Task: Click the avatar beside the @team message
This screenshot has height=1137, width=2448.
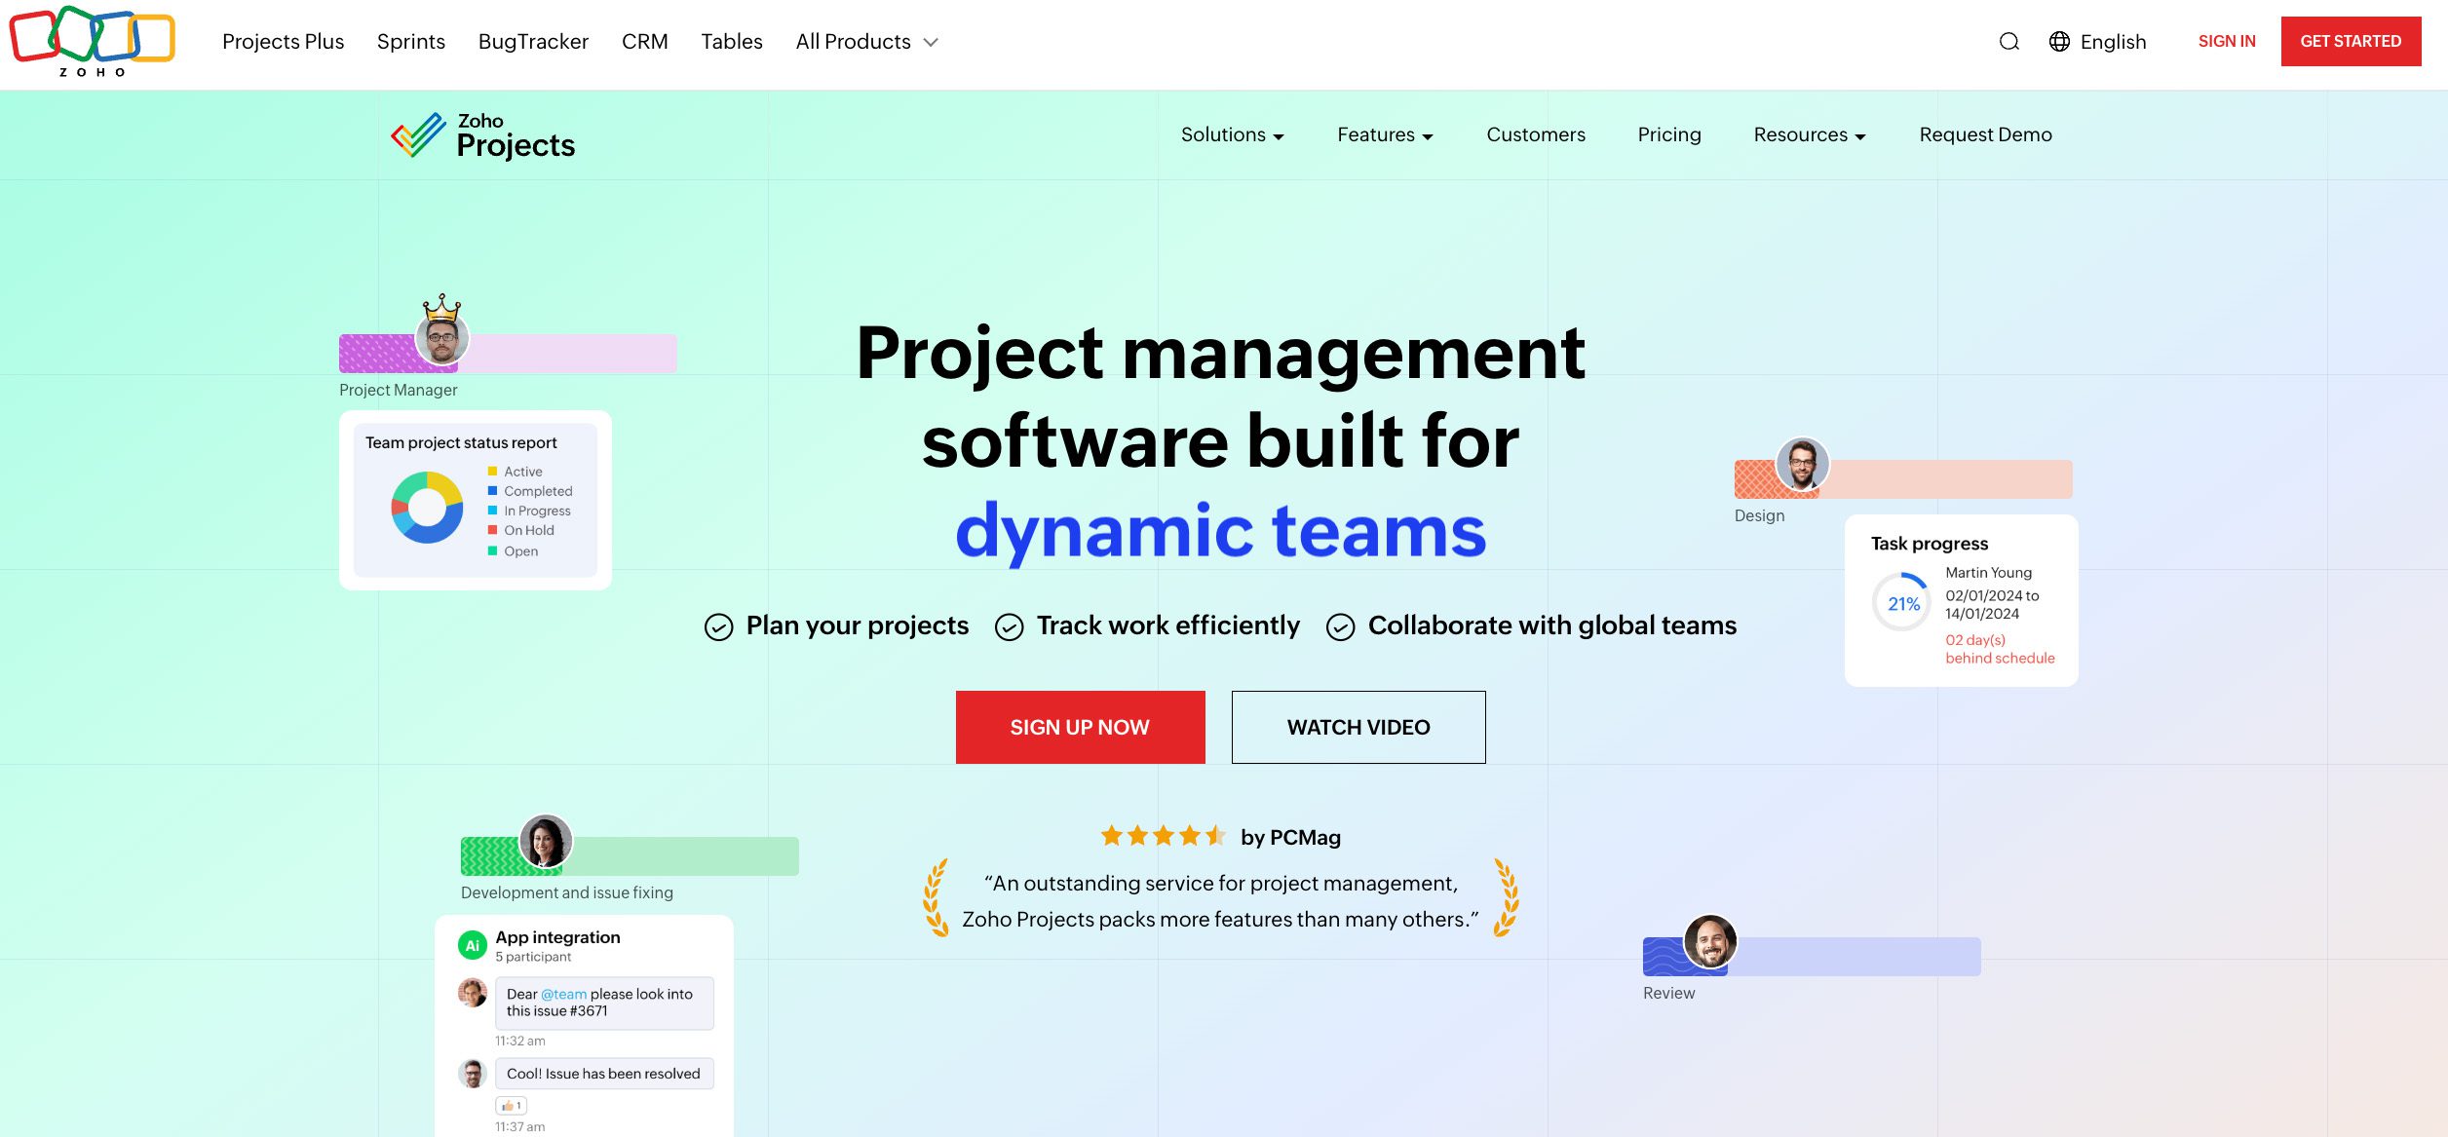Action: click(x=473, y=993)
